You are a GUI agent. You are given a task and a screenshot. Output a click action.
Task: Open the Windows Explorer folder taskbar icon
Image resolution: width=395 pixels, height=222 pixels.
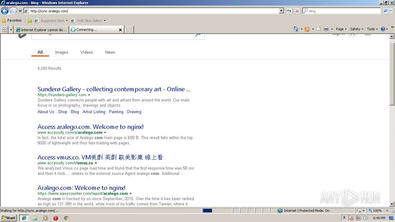point(35,218)
